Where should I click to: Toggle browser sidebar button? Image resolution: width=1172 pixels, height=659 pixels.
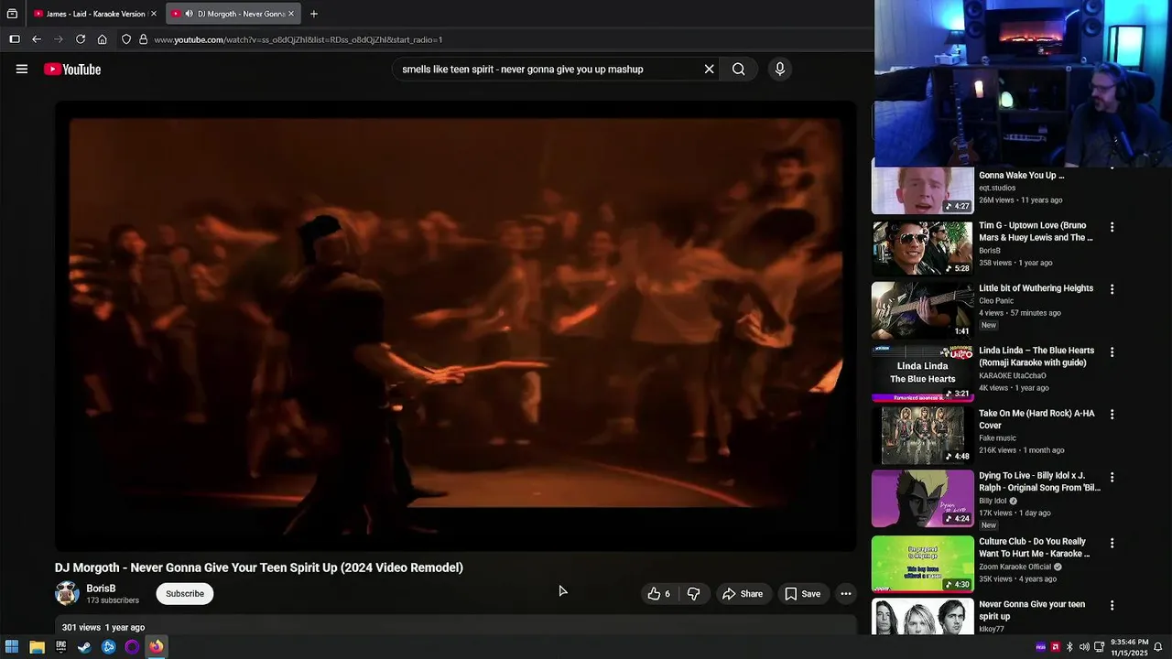[x=14, y=39]
